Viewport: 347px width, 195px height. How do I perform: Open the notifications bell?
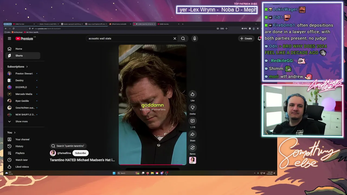click(x=259, y=38)
